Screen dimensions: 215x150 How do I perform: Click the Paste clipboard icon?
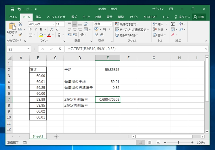point(12,27)
